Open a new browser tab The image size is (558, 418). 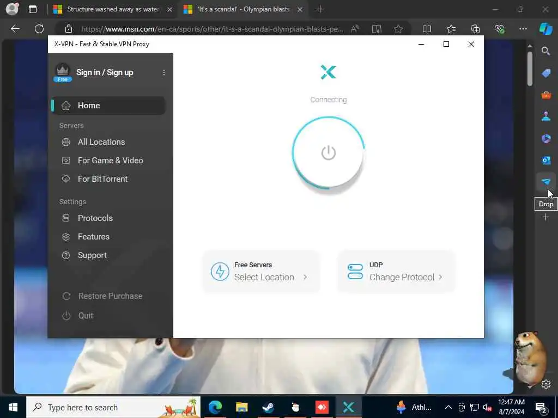(x=320, y=9)
